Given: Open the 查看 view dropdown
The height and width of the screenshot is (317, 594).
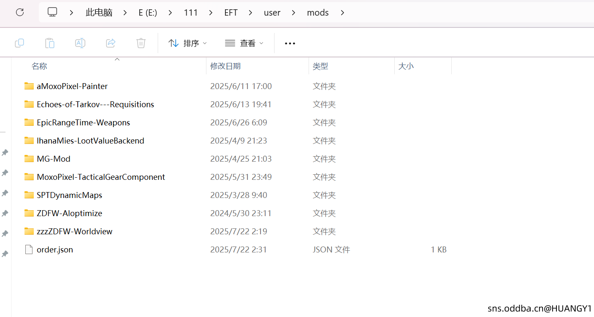Looking at the screenshot, I should (244, 43).
